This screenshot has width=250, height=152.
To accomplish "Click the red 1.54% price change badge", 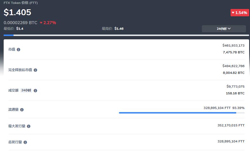I will tap(240, 13).
